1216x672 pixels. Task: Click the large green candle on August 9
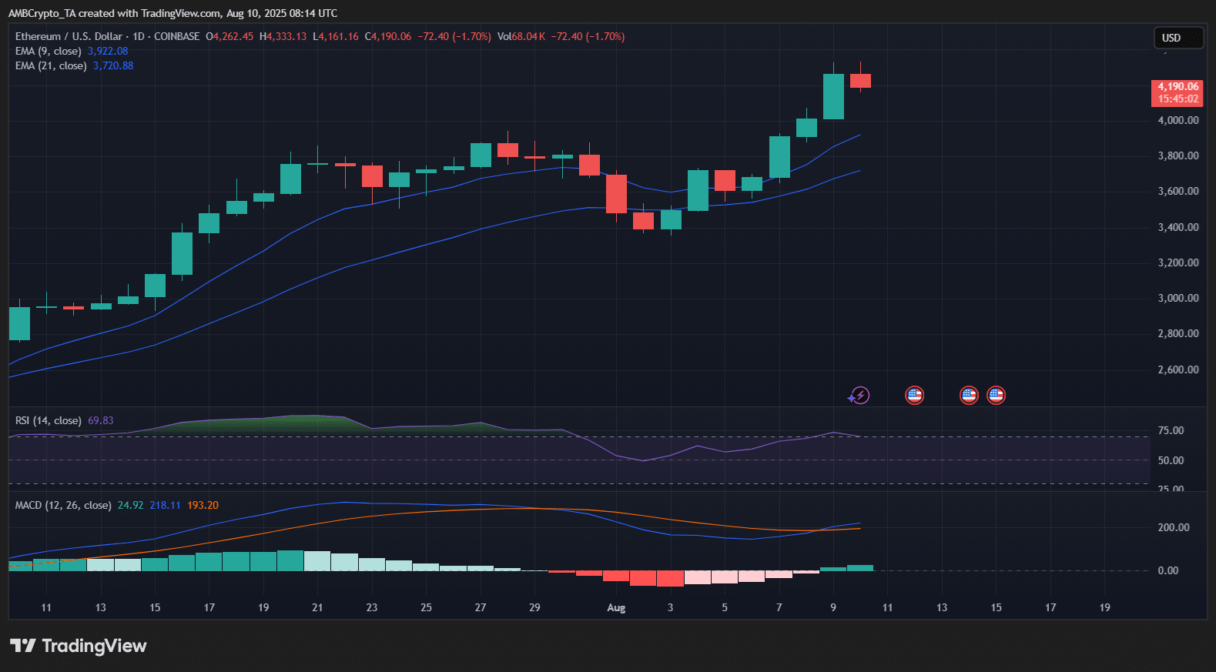click(x=833, y=97)
